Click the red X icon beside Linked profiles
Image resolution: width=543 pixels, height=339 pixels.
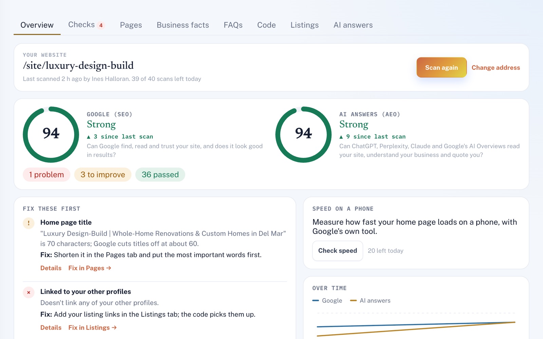coord(29,292)
